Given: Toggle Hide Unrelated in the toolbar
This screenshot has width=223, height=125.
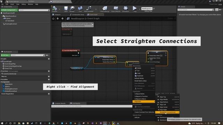Looking at the screenshot, I should tap(89, 9).
